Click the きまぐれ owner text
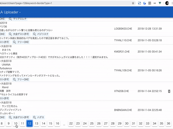This screenshot has width=173, height=129. [6, 50]
